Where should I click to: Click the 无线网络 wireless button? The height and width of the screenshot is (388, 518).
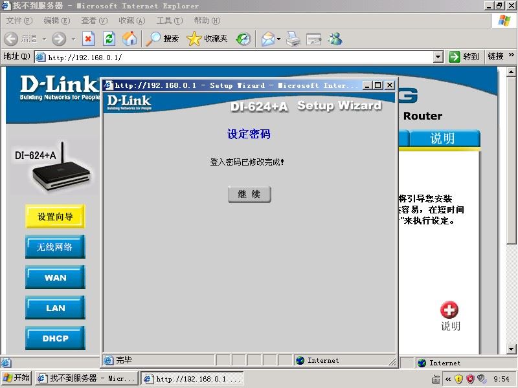55,247
